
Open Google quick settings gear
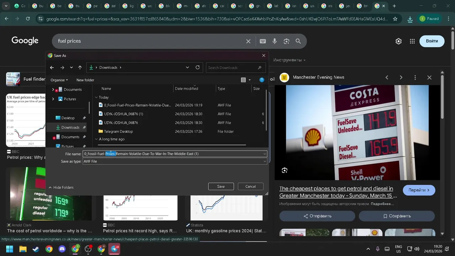[398, 41]
